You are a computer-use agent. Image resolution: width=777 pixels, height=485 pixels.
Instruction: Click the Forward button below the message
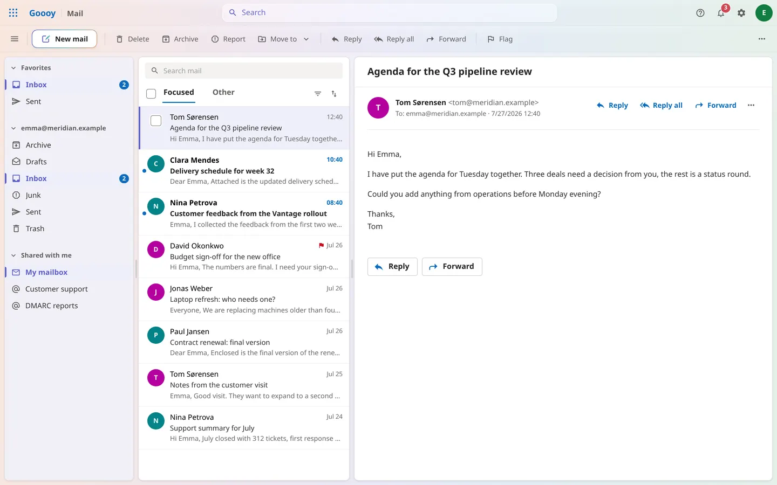pos(452,267)
